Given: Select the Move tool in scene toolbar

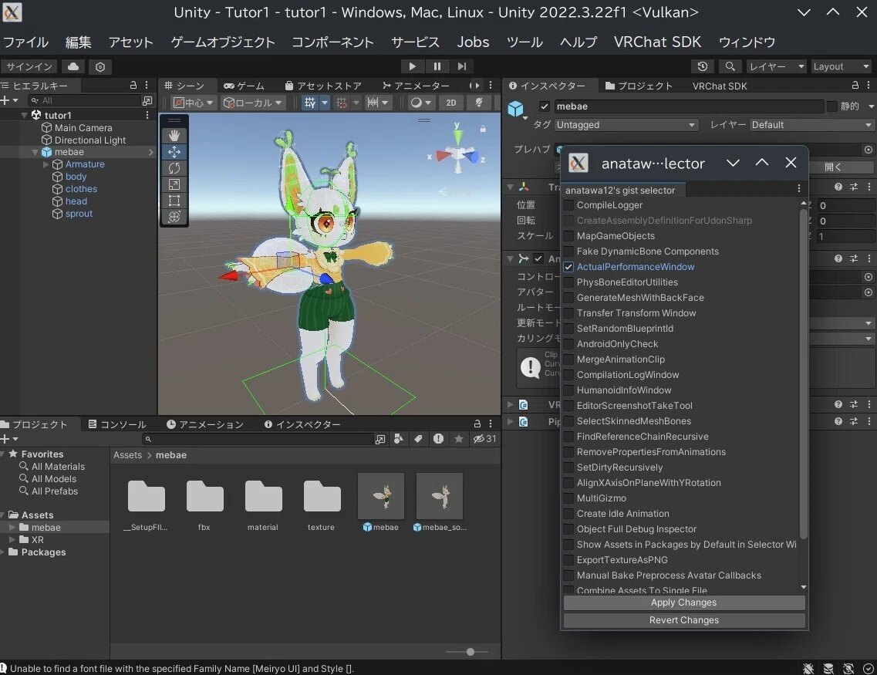Looking at the screenshot, I should 174,151.
